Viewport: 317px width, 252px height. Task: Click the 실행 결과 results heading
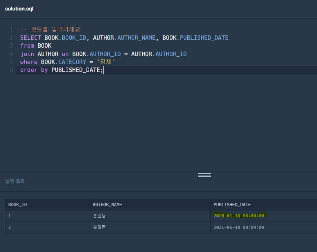15,181
